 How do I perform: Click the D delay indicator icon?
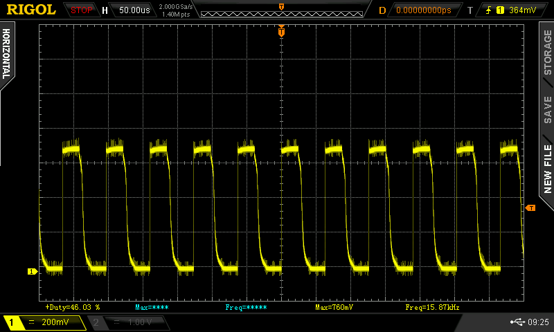pos(382,10)
